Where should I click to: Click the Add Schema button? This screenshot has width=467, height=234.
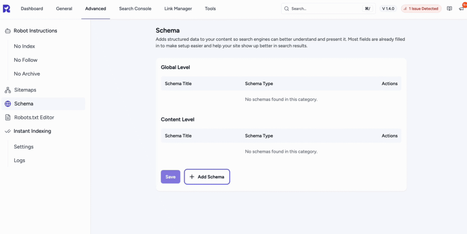point(207,177)
